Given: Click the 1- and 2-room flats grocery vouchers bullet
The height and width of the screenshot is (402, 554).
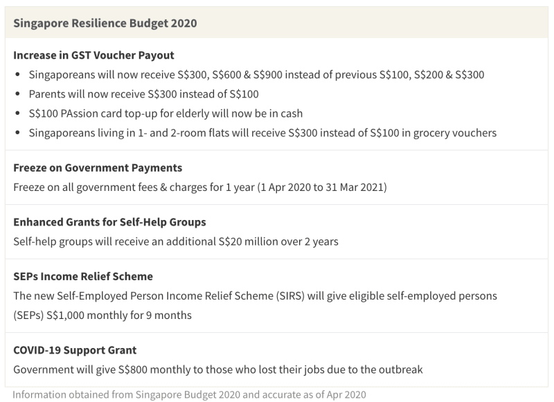Looking at the screenshot, I should tap(262, 132).
